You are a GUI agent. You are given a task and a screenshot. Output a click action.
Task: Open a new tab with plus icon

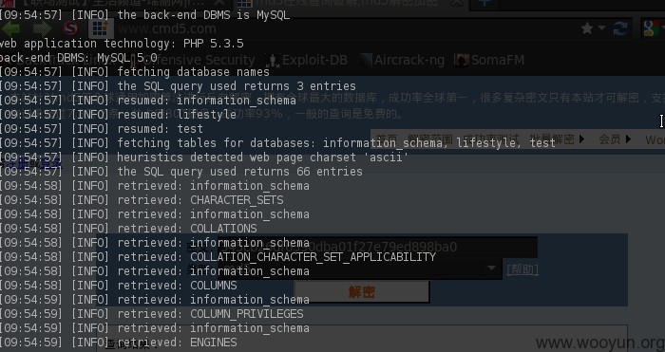485,3
